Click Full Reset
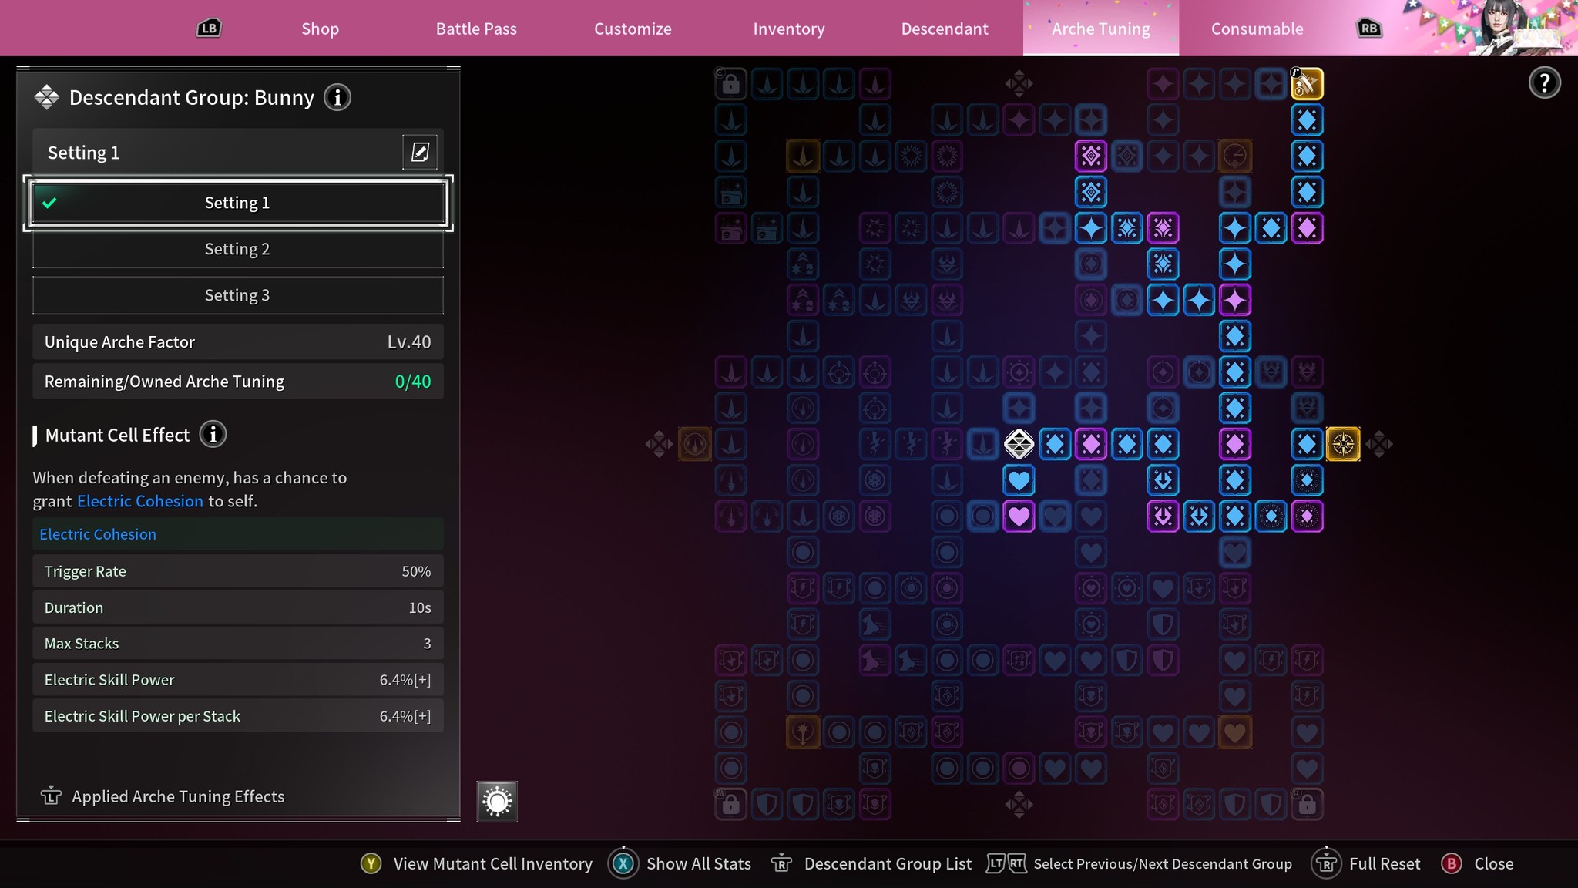The height and width of the screenshot is (888, 1578). tap(1366, 864)
